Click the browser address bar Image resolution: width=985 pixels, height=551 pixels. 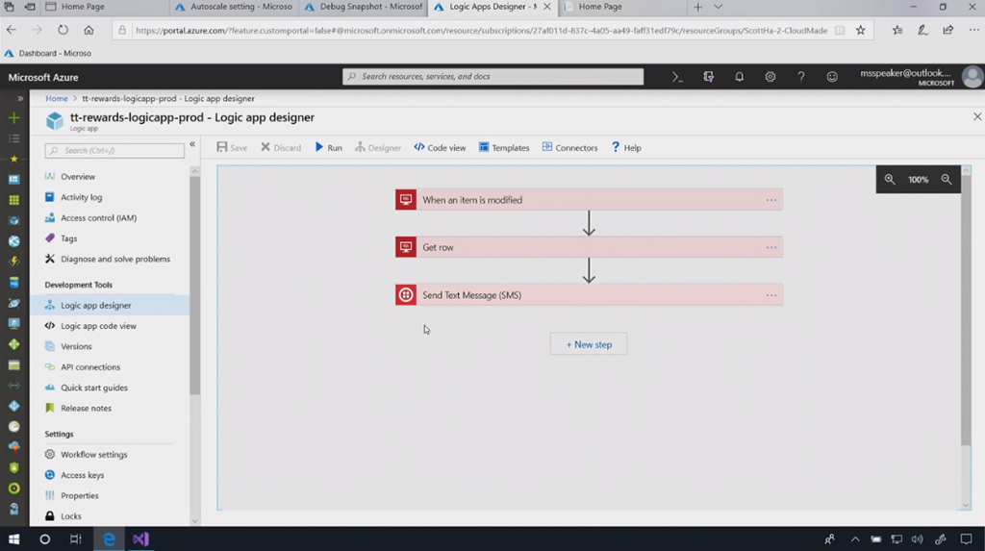(481, 30)
